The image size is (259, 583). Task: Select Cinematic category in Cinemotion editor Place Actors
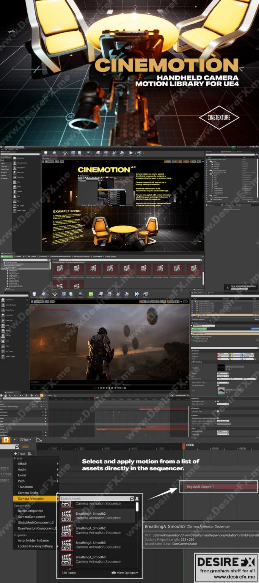[4, 166]
